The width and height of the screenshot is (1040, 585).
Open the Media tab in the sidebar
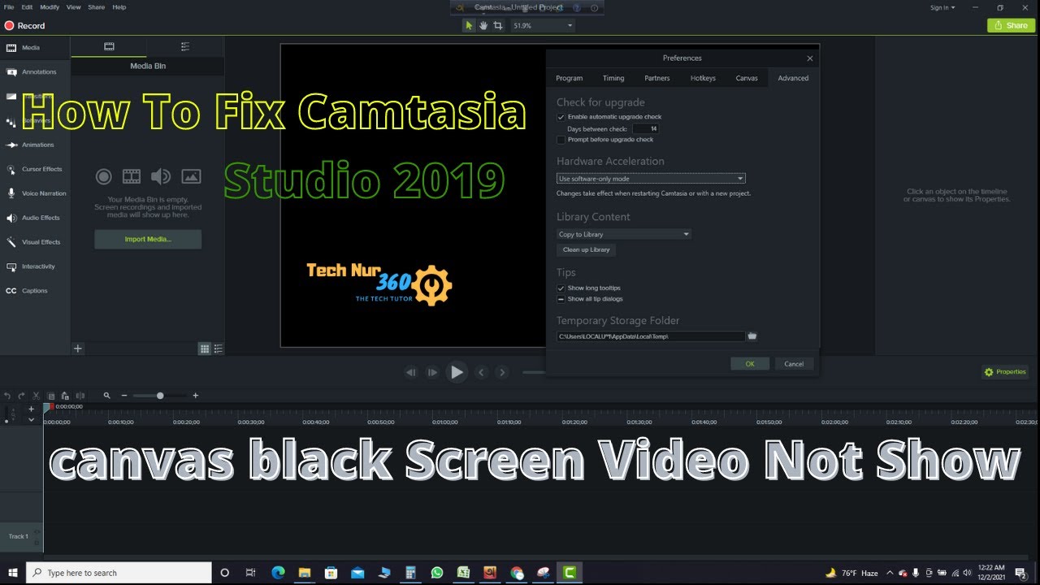(35, 48)
